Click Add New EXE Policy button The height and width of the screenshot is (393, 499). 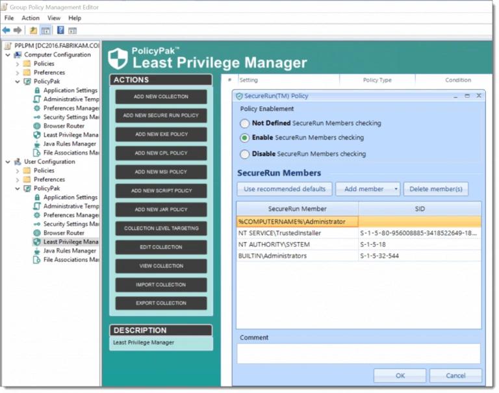(161, 134)
